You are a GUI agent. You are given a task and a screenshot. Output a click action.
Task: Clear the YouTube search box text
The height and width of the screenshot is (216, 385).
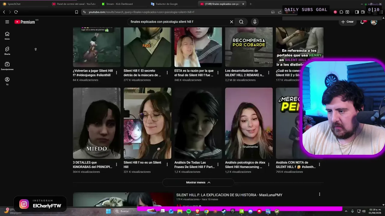[232, 22]
